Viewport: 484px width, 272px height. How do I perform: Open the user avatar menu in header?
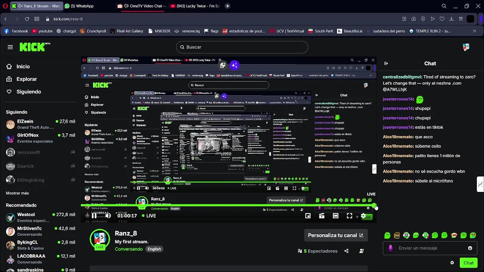466,47
